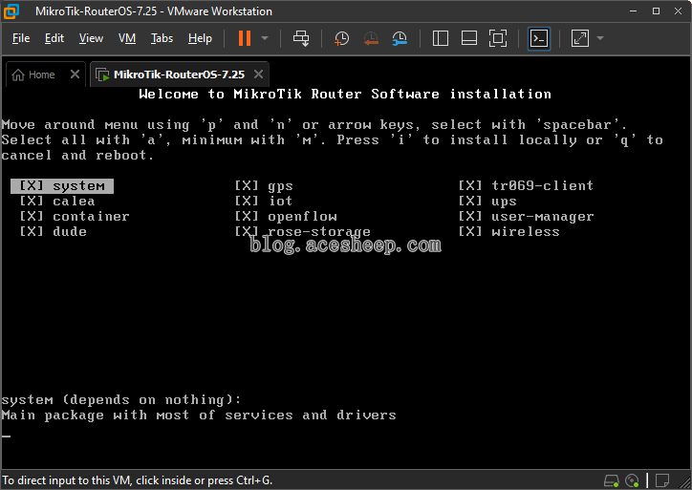
Task: Open the Edit menu
Action: (54, 38)
